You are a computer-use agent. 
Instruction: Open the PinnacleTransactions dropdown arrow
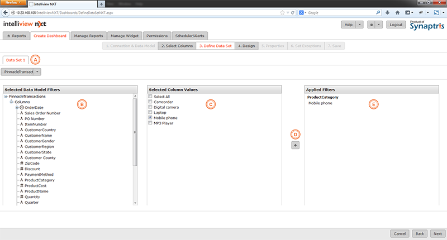tap(37, 71)
